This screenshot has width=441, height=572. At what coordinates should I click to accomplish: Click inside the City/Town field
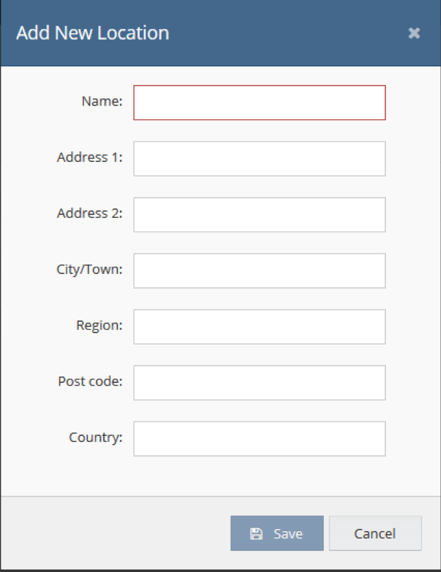click(x=260, y=271)
